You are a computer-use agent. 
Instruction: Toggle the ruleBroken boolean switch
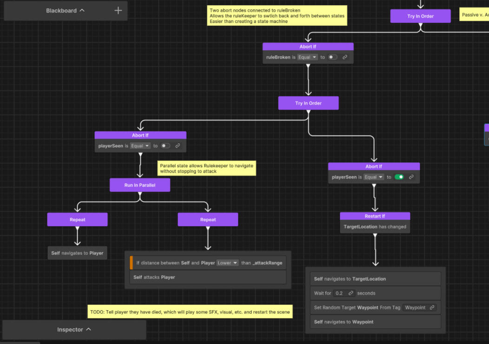(332, 57)
